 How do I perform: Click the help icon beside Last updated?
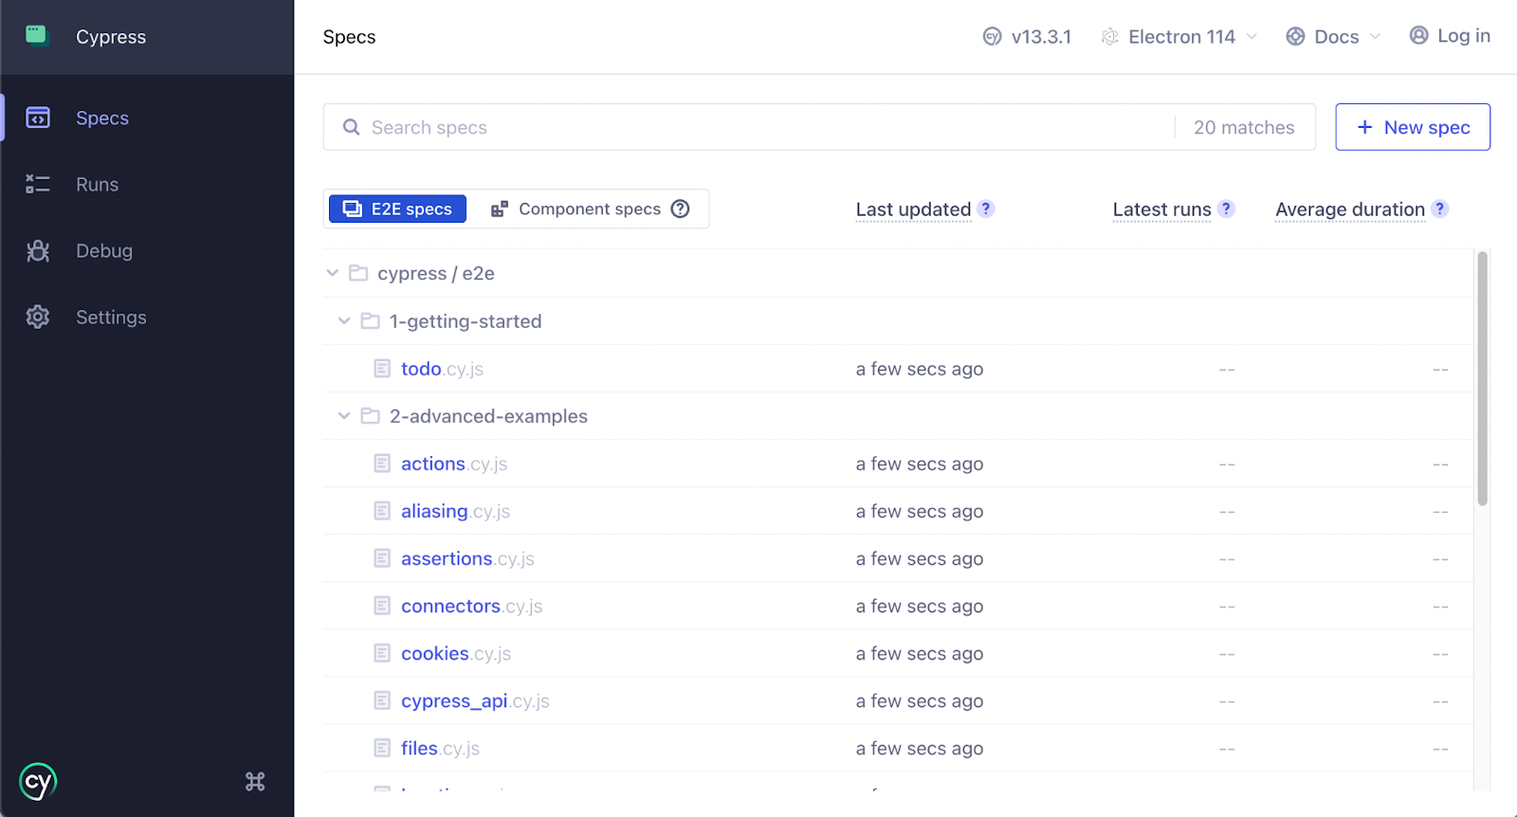tap(986, 209)
